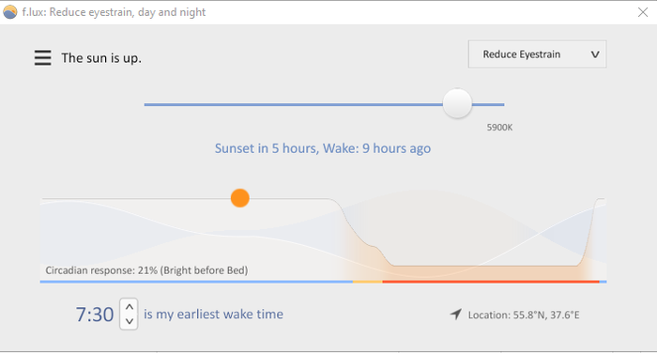This screenshot has width=657, height=353.
Task: Click the red night segment of timeline bar
Action: pos(491,282)
